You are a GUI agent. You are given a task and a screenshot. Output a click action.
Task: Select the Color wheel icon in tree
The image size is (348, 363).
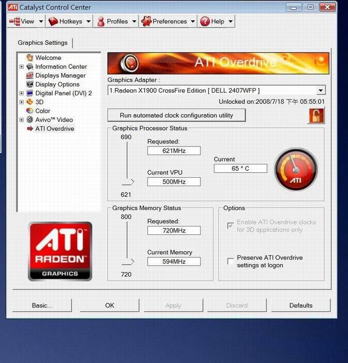point(30,111)
